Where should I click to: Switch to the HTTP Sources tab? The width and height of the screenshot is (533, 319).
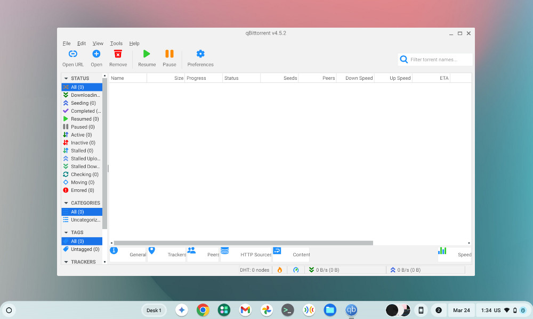[246, 255]
